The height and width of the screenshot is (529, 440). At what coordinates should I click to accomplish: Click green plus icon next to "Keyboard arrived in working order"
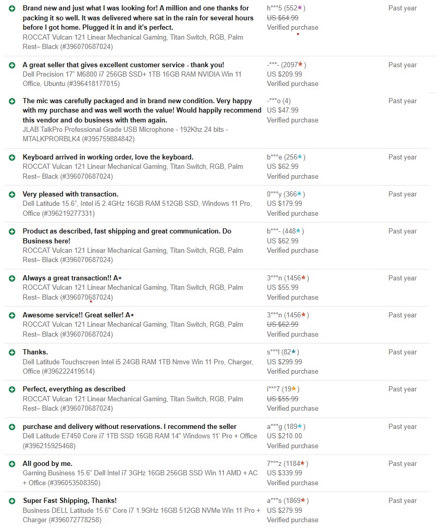point(12,157)
